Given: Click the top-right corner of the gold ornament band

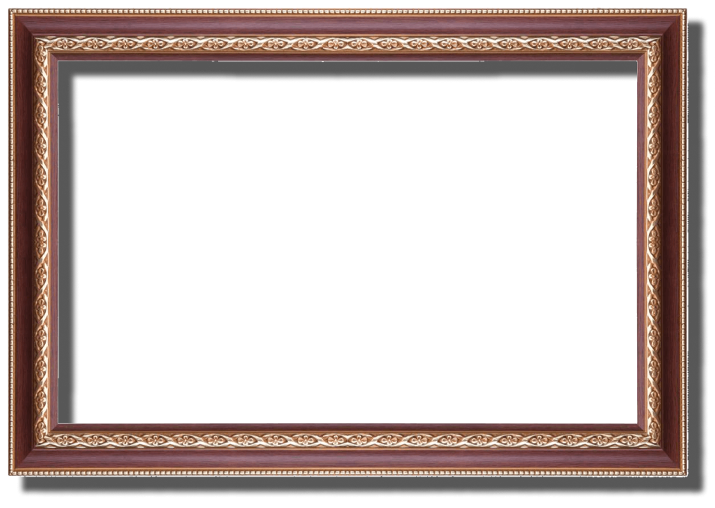Looking at the screenshot, I should [654, 43].
